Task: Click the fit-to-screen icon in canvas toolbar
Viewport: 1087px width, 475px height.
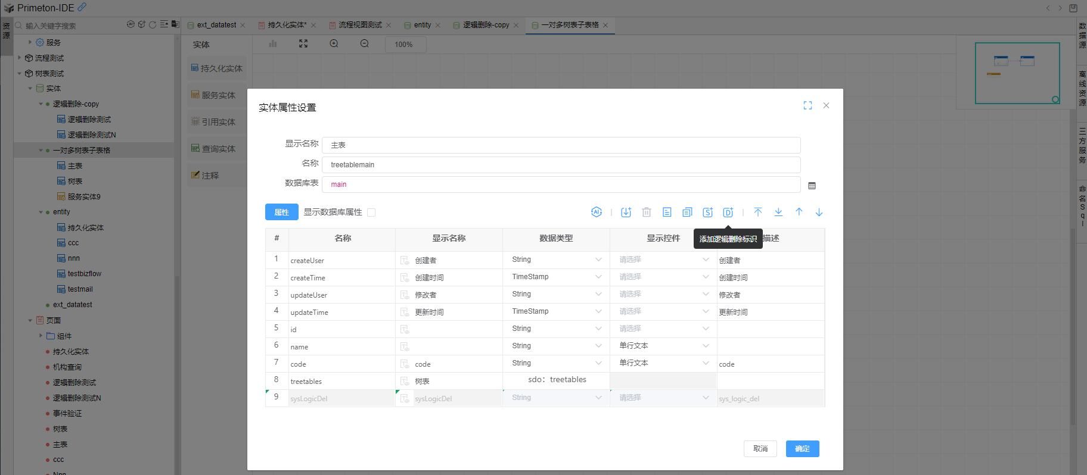Action: pos(303,44)
